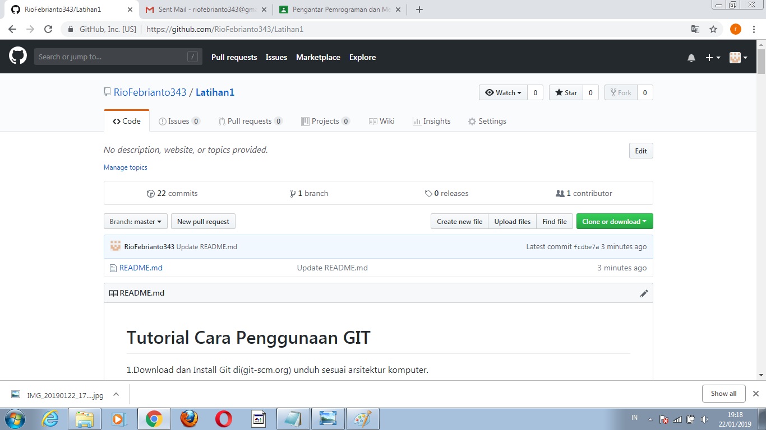Open the Projects tab
The image size is (766, 430).
[326, 121]
